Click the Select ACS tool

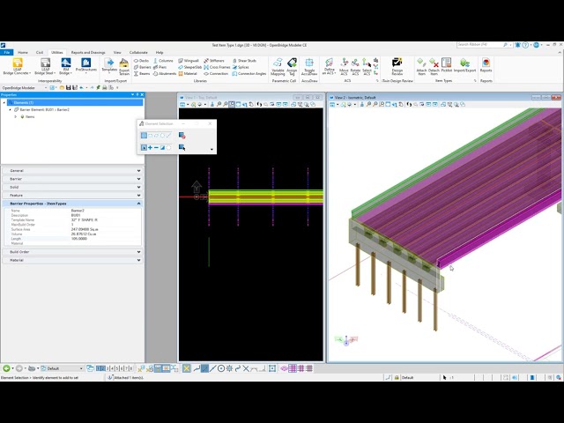[367, 67]
